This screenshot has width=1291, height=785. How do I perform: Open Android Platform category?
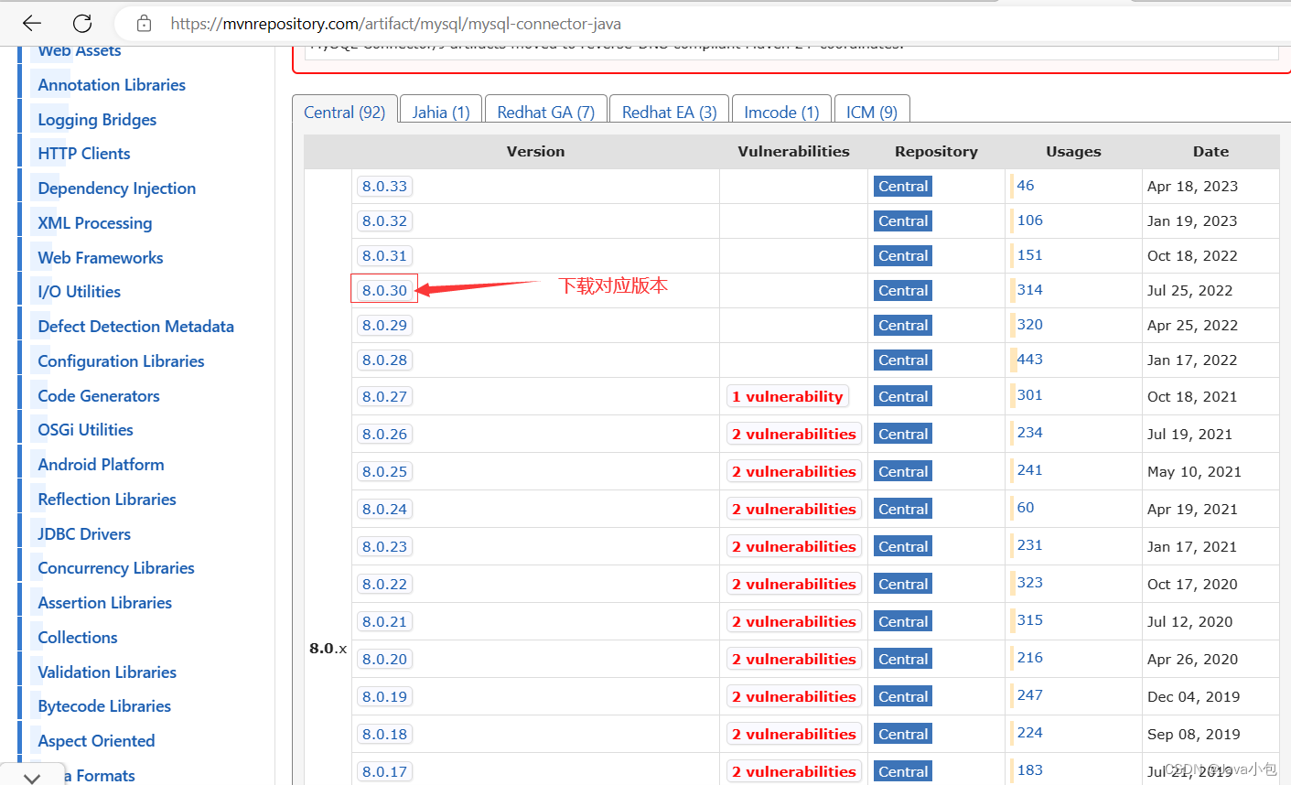click(x=102, y=465)
